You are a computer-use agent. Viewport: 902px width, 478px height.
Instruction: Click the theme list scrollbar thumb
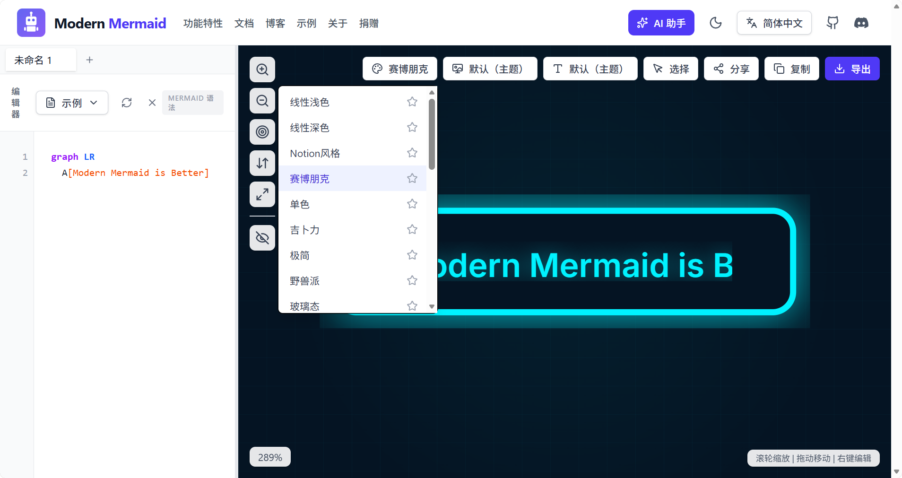pos(432,134)
